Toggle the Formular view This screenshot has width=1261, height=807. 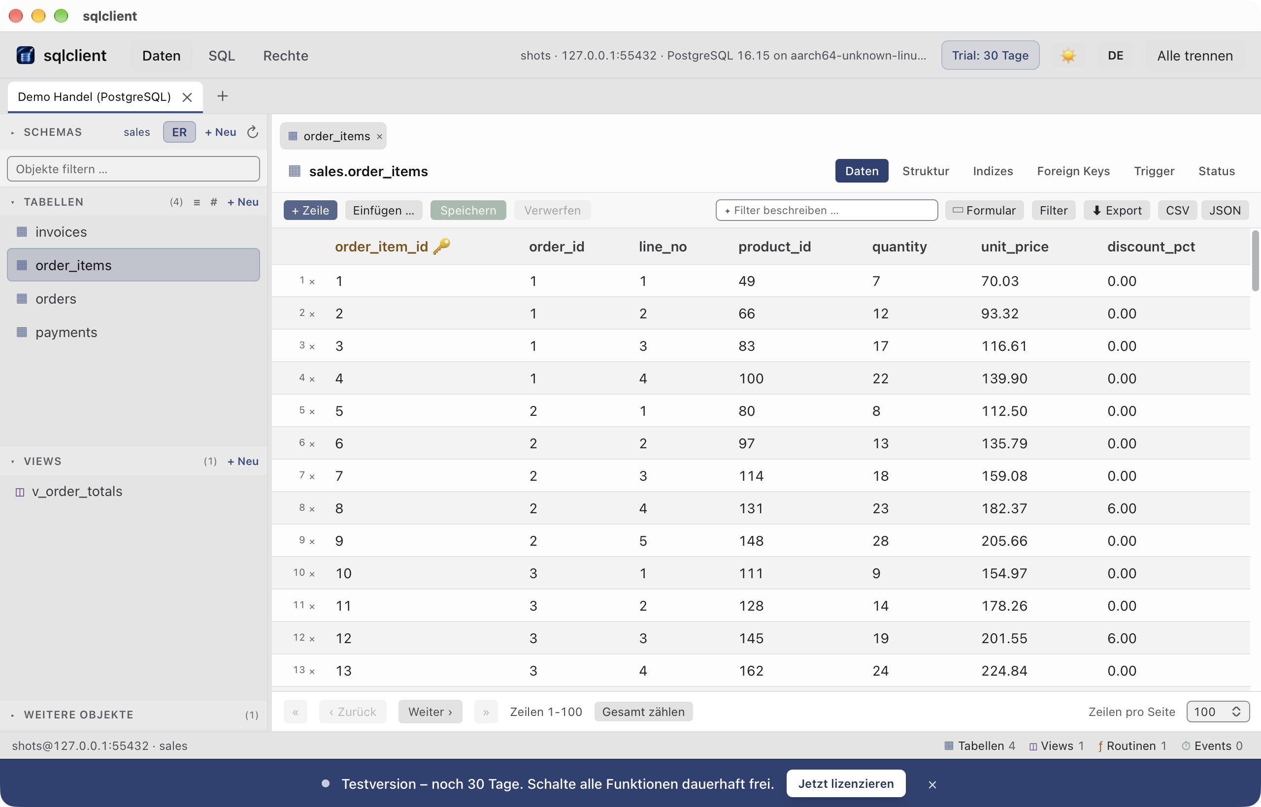coord(984,210)
